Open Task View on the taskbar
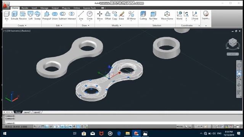The image size is (244, 137). 75,134
